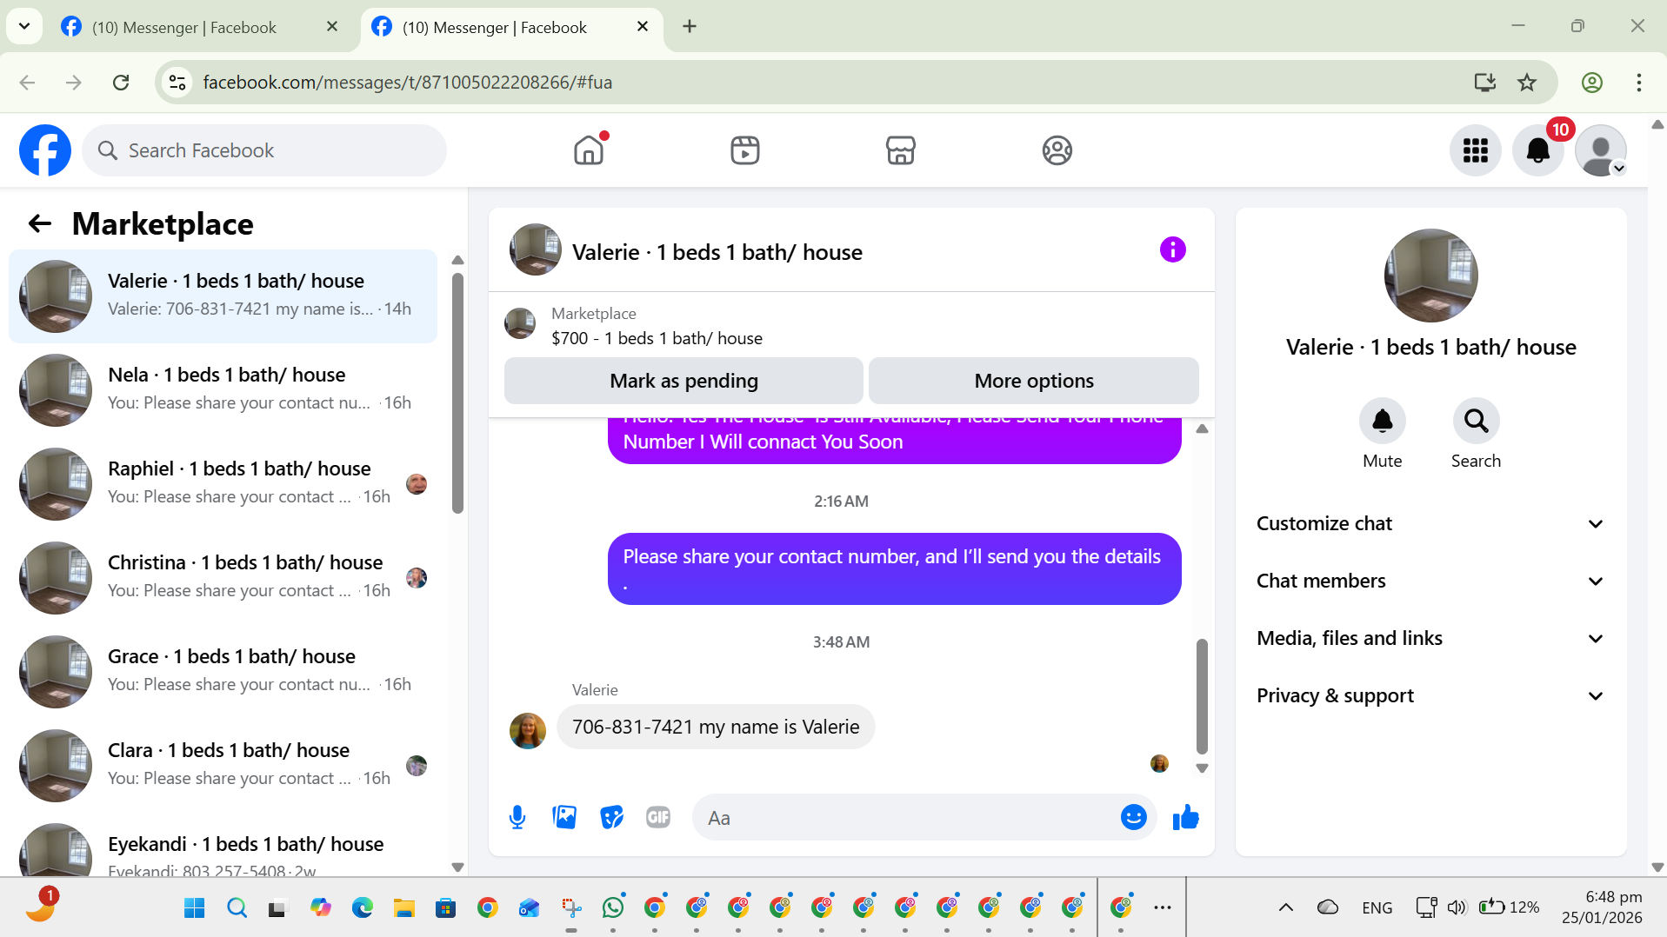Click the chat header title Valerie listing

click(x=717, y=252)
